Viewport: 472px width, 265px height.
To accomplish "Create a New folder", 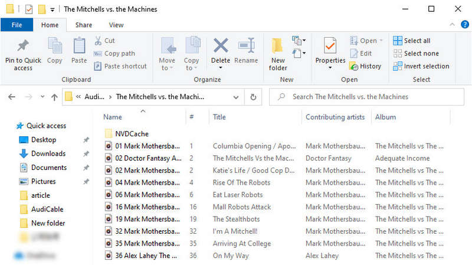I will (277, 54).
